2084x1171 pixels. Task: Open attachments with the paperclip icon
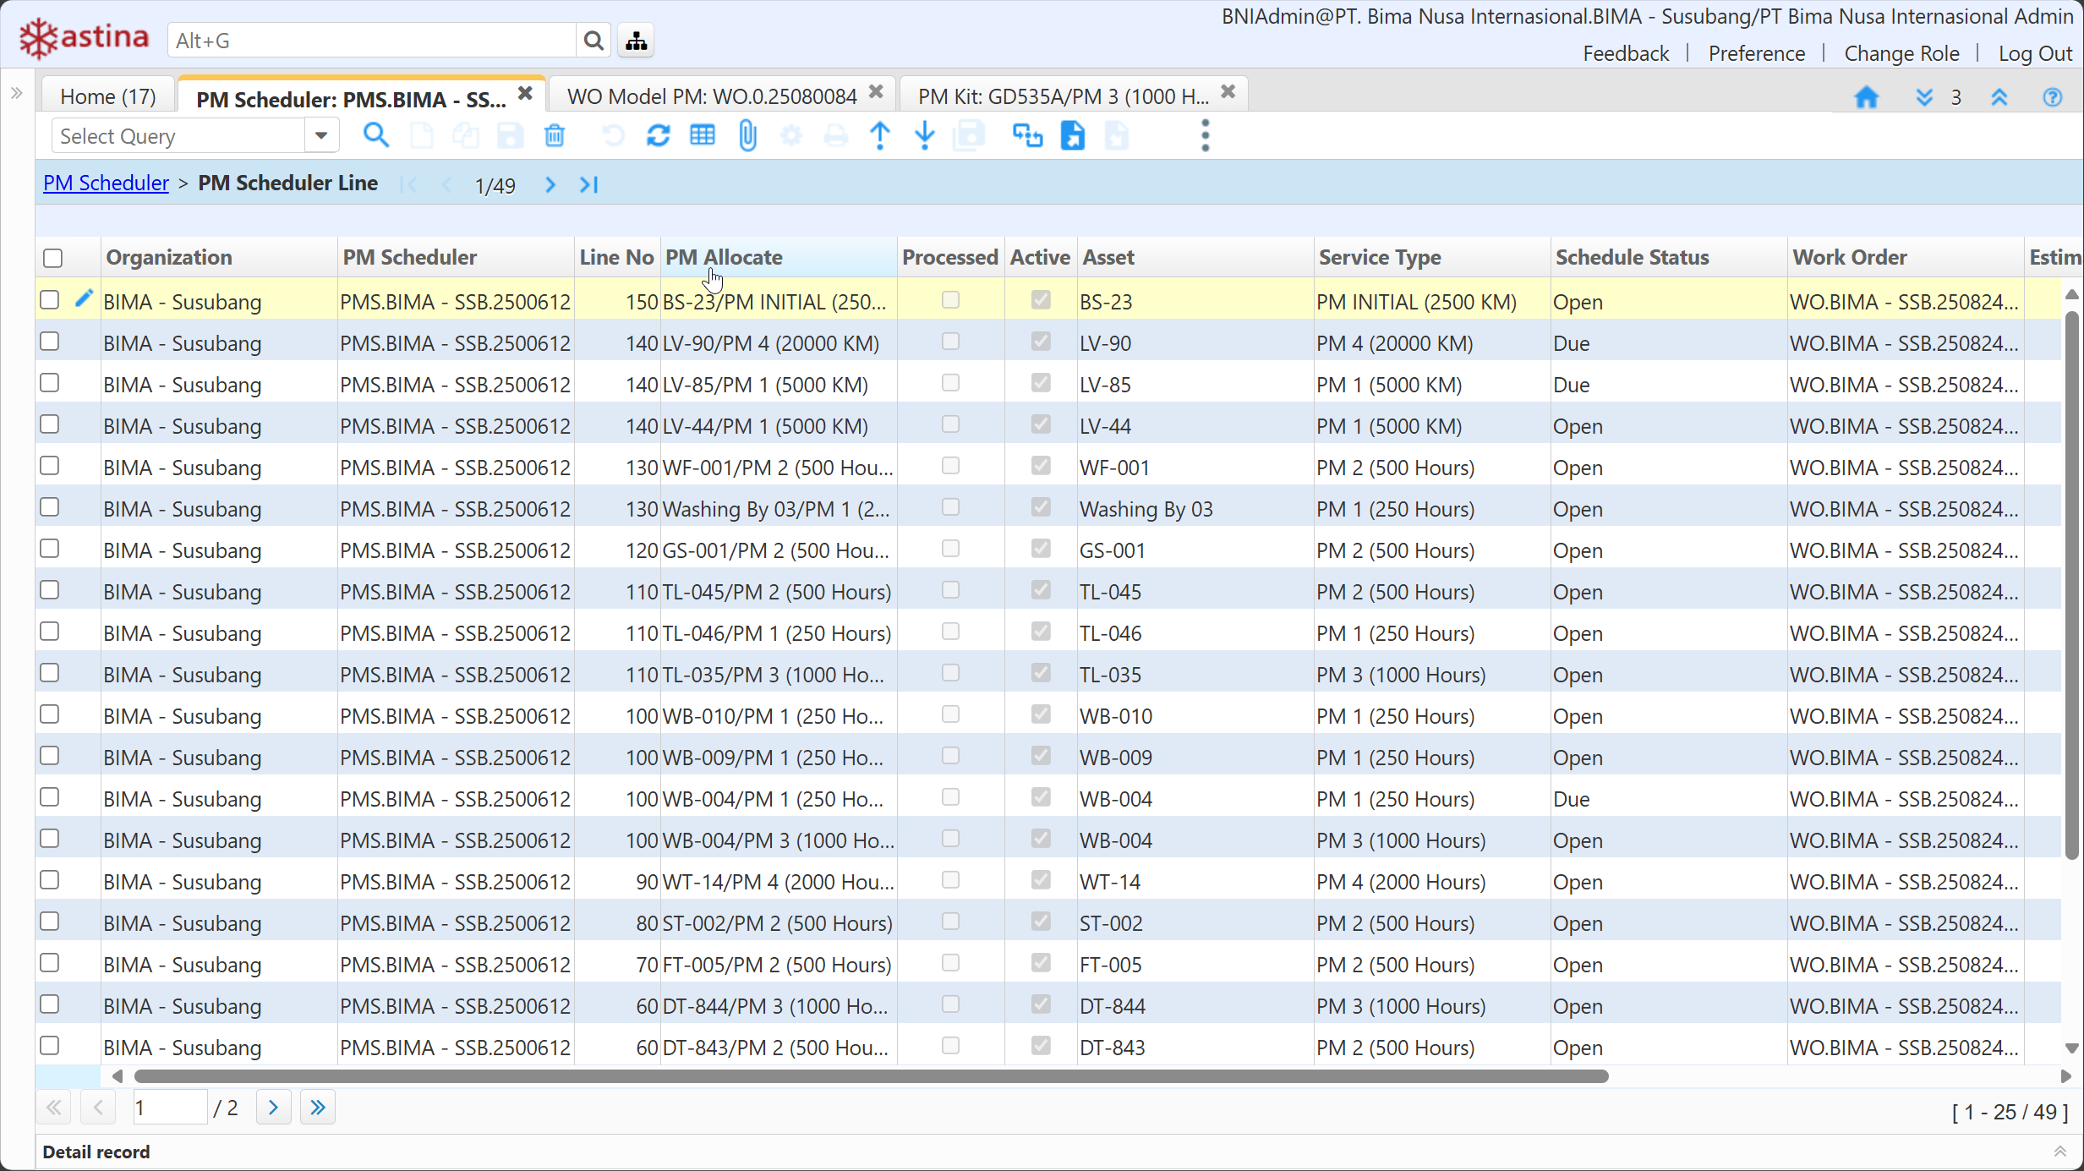747,136
